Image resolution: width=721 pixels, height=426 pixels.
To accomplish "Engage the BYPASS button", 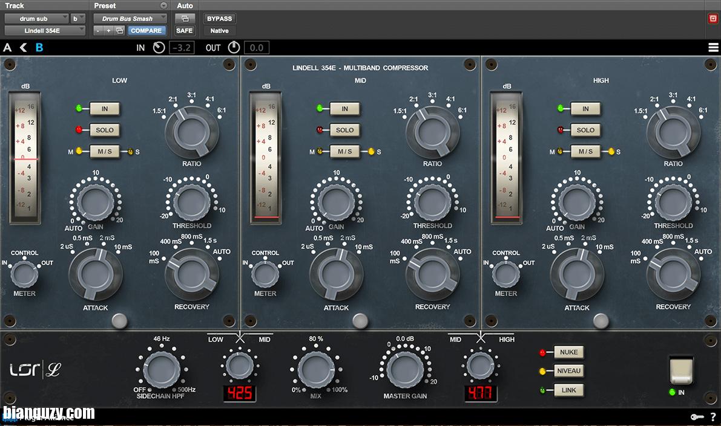I will 219,18.
